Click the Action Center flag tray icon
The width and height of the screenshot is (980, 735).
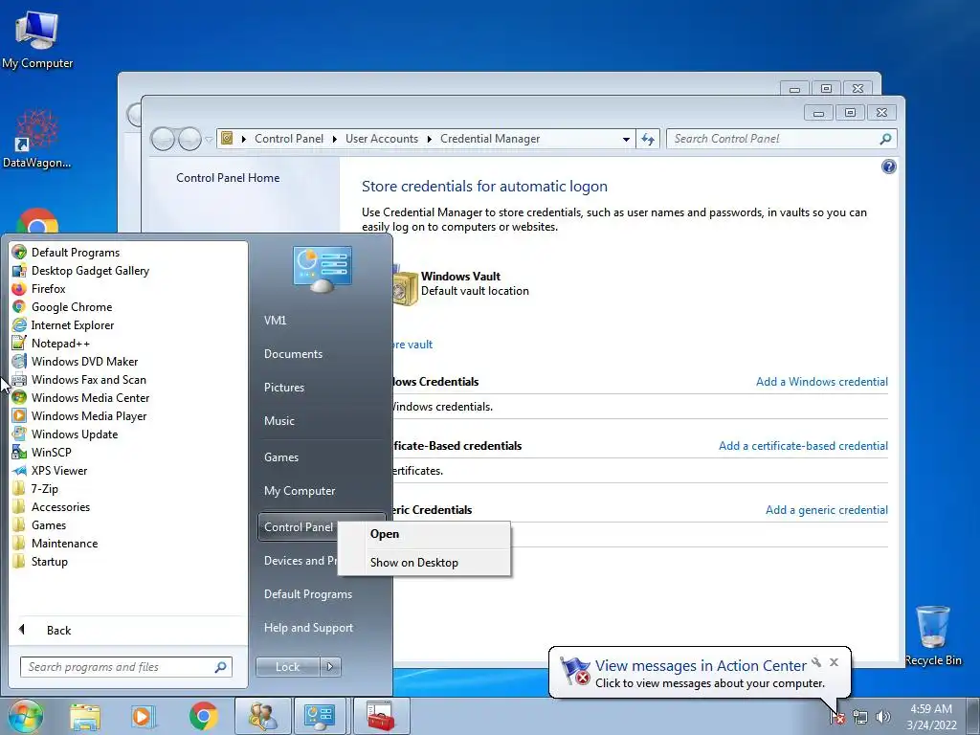837,717
